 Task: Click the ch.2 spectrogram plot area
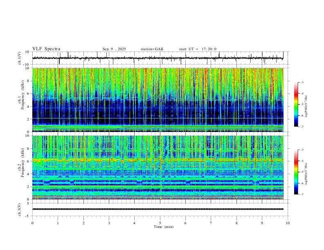(158, 167)
